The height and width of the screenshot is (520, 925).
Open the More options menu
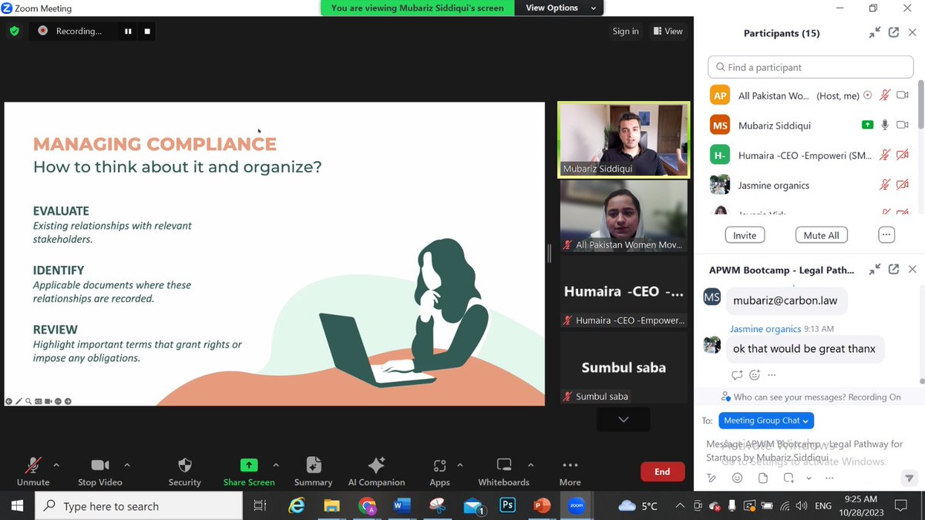coord(570,471)
